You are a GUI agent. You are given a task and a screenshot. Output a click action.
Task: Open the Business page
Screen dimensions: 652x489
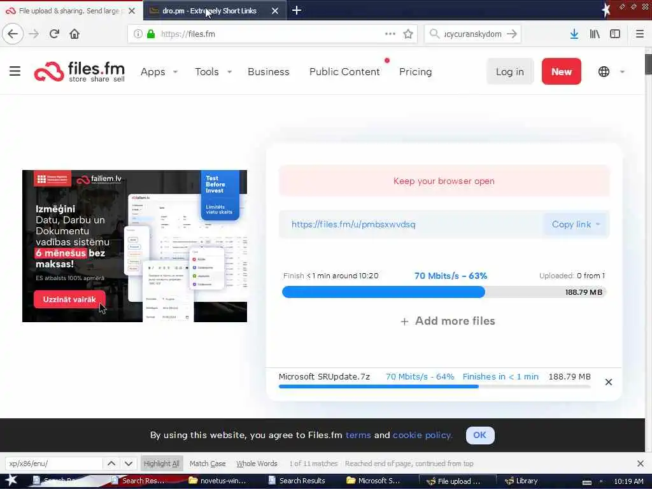(x=268, y=71)
